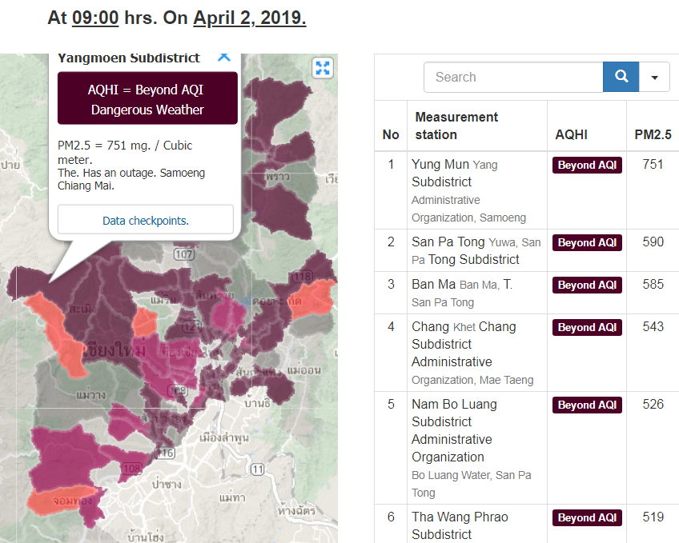Close the Yangmoen Subdistrict popup
Viewport: 679px width, 543px height.
coord(224,57)
